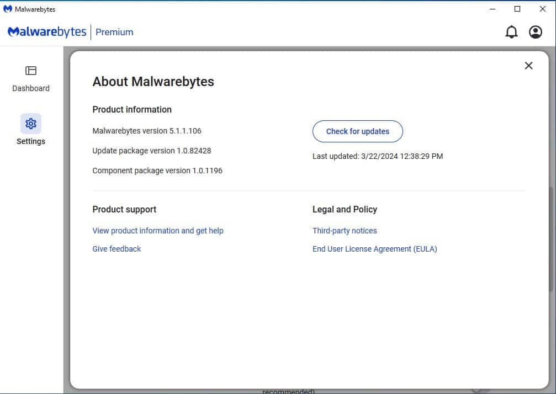Click the Malwarebytes shield icon in title bar
The image size is (556, 394).
pos(8,9)
